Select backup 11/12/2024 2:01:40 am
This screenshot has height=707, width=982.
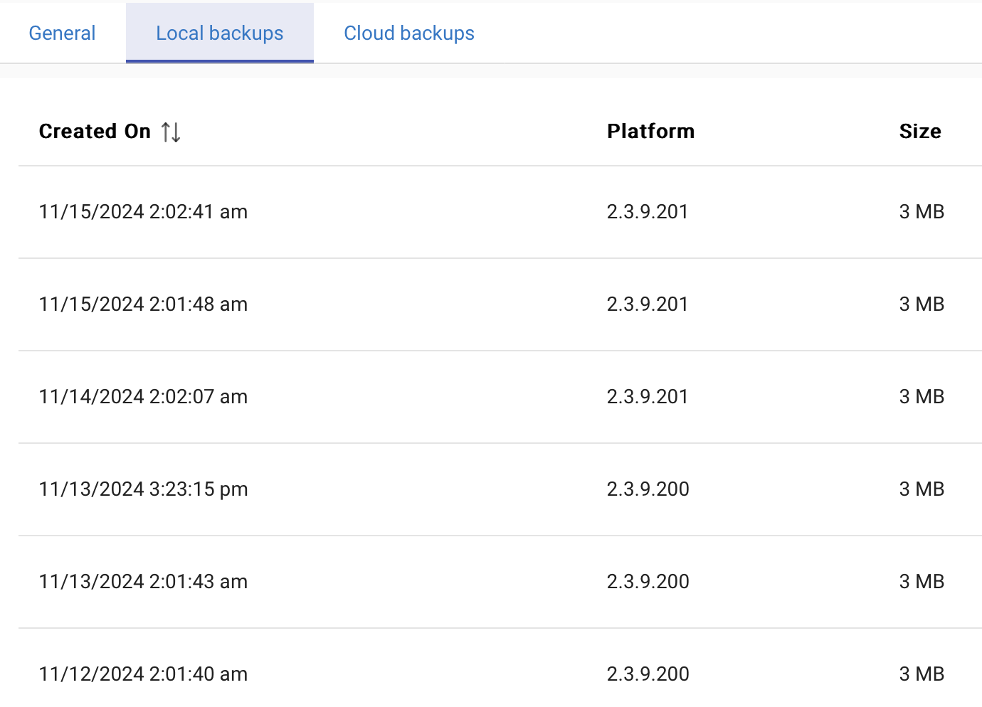point(143,674)
